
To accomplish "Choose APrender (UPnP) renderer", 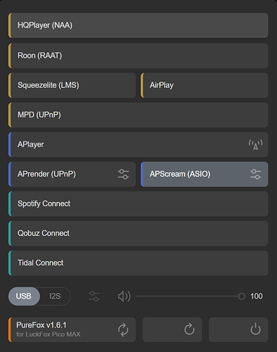I will click(72, 174).
